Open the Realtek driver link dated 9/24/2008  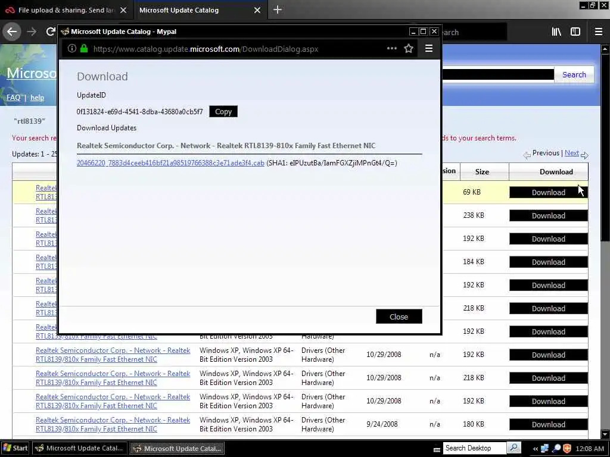tap(113, 424)
